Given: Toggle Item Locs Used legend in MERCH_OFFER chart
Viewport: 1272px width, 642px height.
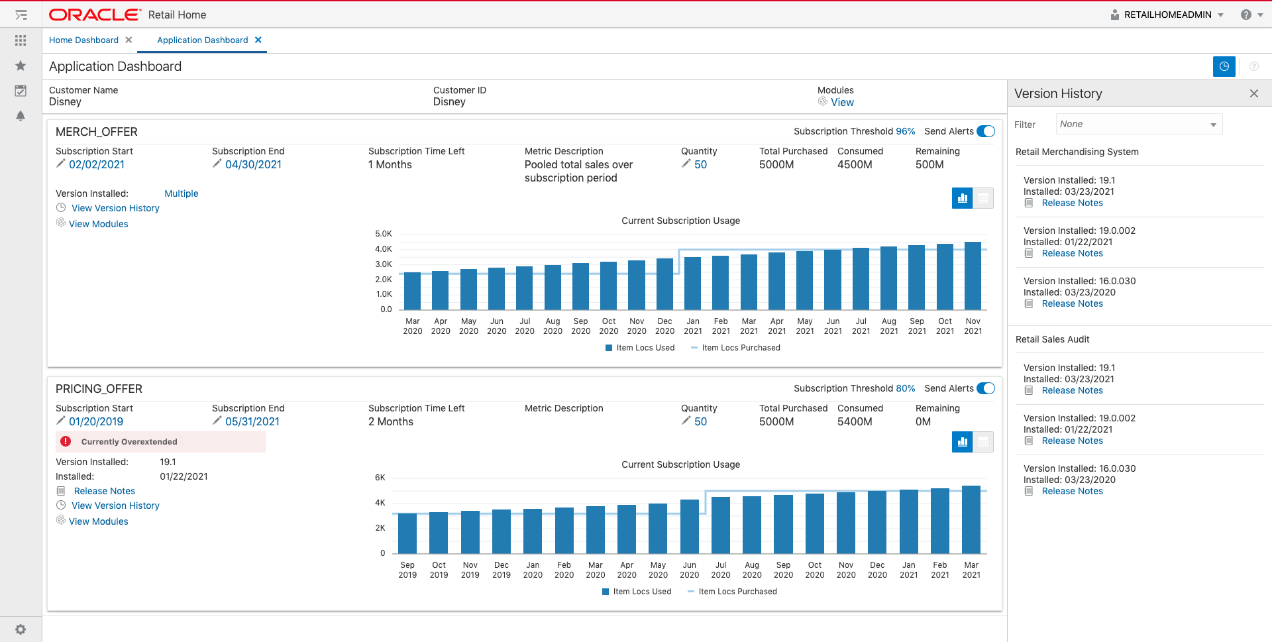Looking at the screenshot, I should point(639,348).
